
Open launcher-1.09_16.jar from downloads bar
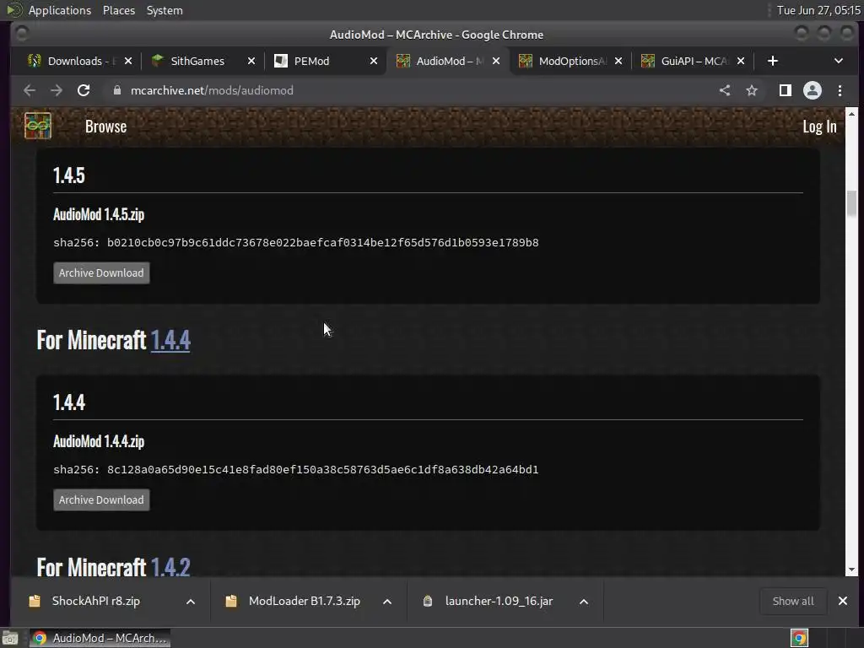499,601
